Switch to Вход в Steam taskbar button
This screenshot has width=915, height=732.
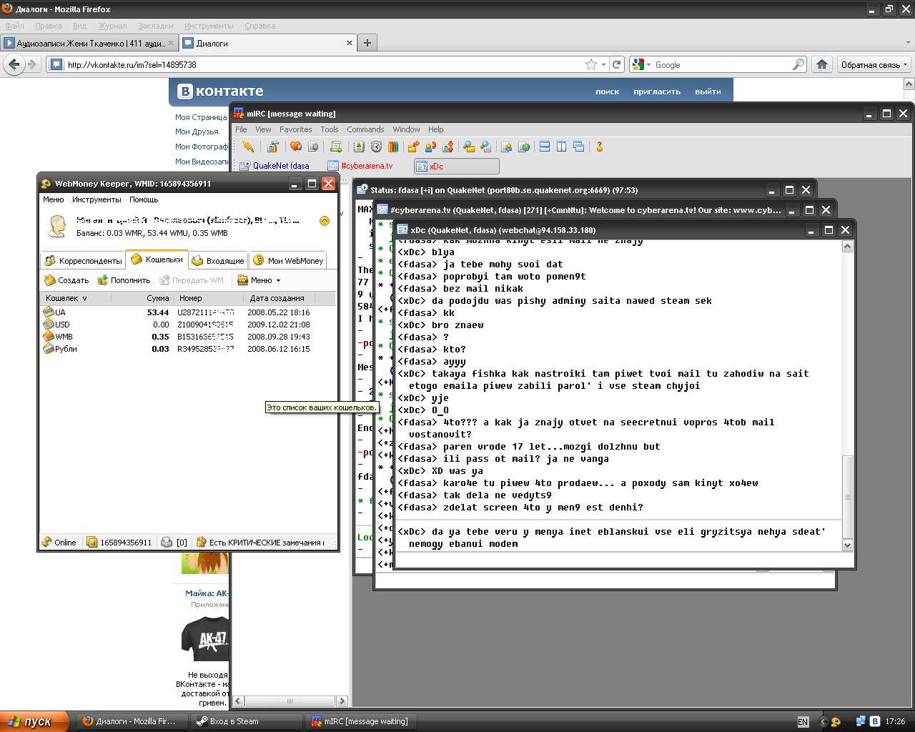point(247,721)
